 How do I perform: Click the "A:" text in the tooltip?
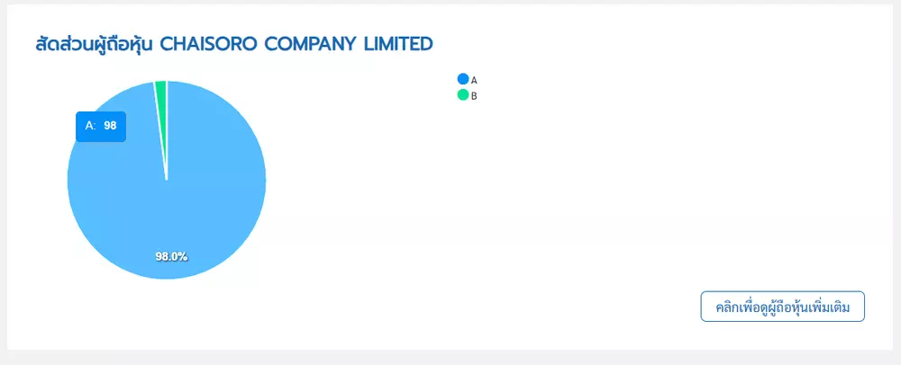pos(90,126)
